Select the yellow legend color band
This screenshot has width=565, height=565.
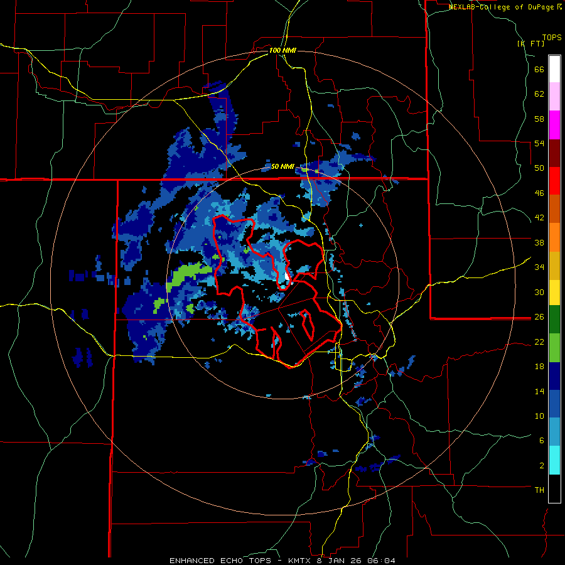pyautogui.click(x=554, y=293)
